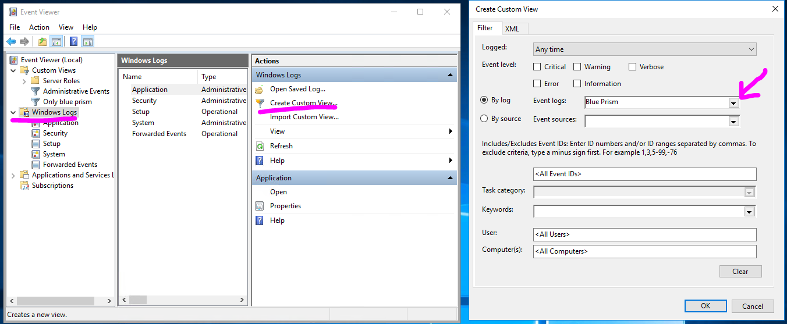The width and height of the screenshot is (787, 324).
Task: Click the Event Viewer (Local) root icon
Action: tap(14, 59)
